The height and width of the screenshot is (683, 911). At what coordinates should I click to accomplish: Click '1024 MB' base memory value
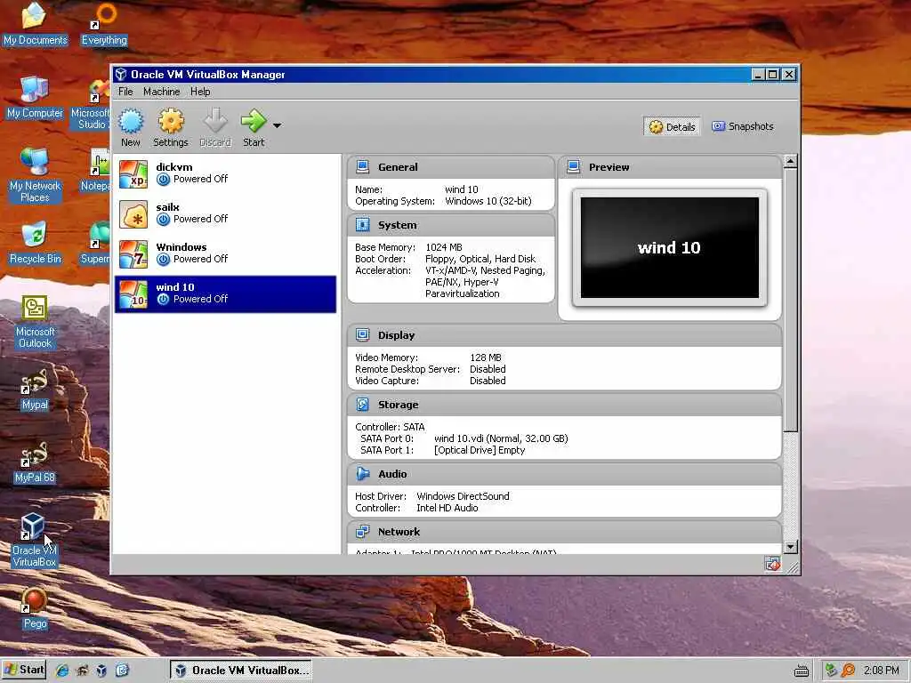(444, 247)
